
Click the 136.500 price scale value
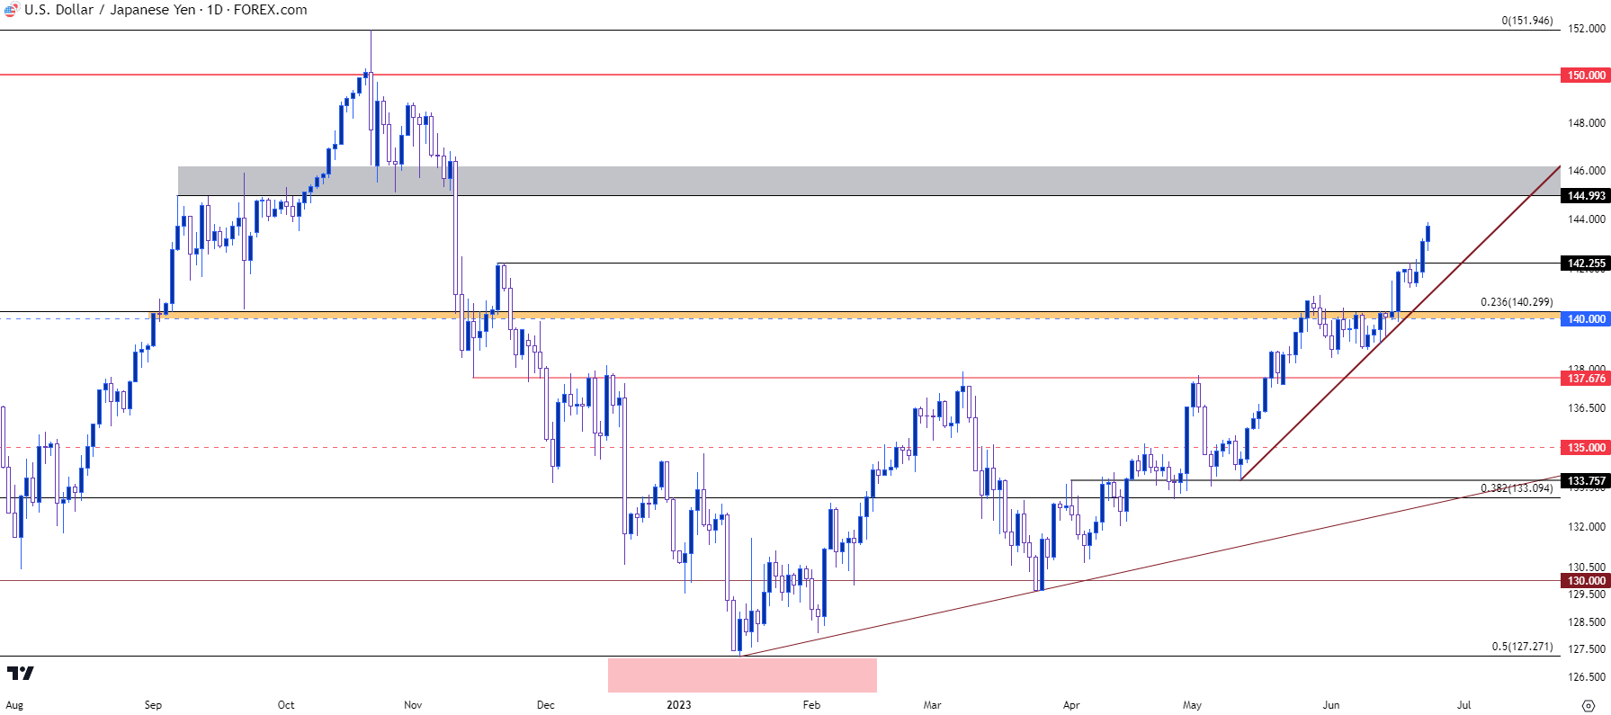pyautogui.click(x=1587, y=408)
